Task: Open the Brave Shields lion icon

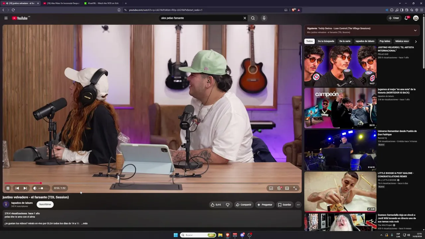Action: click(x=294, y=10)
